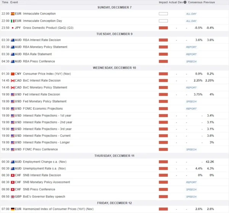Click the UK flag next to GBP

point(13,197)
